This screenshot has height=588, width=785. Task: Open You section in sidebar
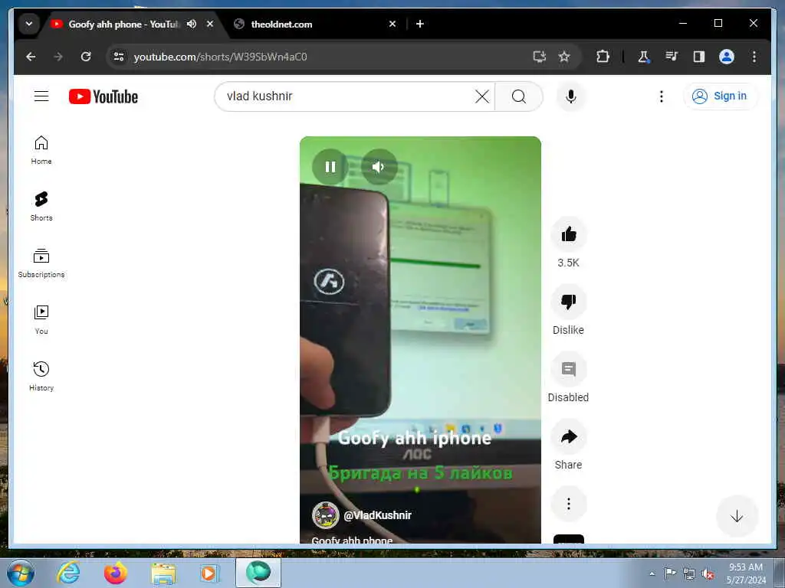[x=41, y=319]
